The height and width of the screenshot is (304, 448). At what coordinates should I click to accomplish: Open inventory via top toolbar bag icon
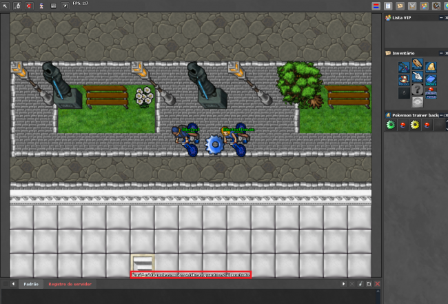(x=400, y=6)
